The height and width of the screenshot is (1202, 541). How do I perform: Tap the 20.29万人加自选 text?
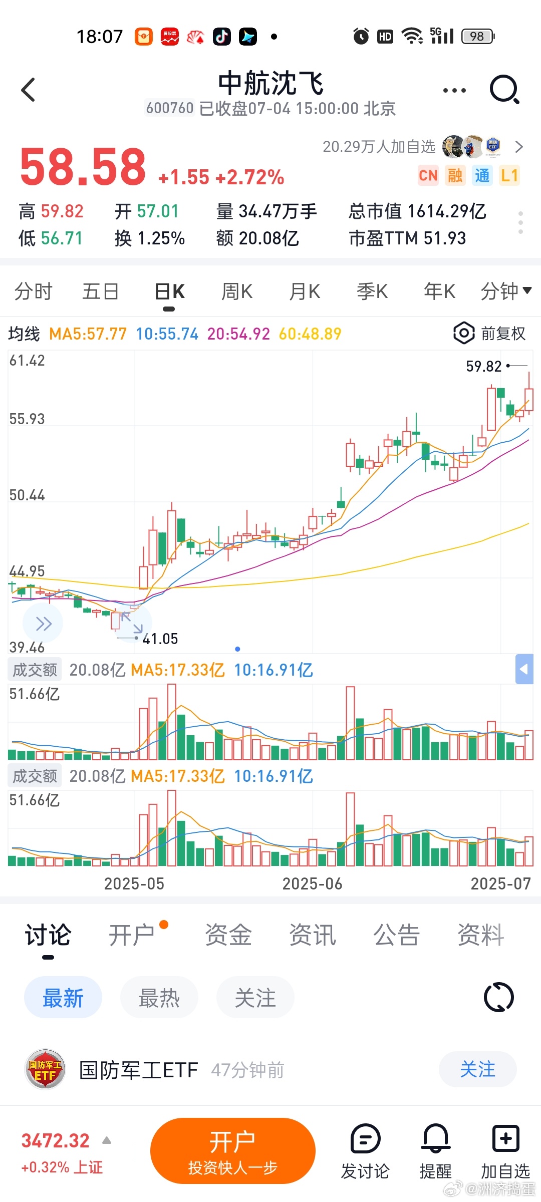[379, 147]
